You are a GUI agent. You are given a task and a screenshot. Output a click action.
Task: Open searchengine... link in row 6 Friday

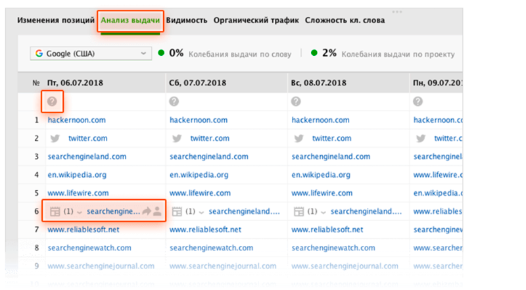(x=113, y=212)
